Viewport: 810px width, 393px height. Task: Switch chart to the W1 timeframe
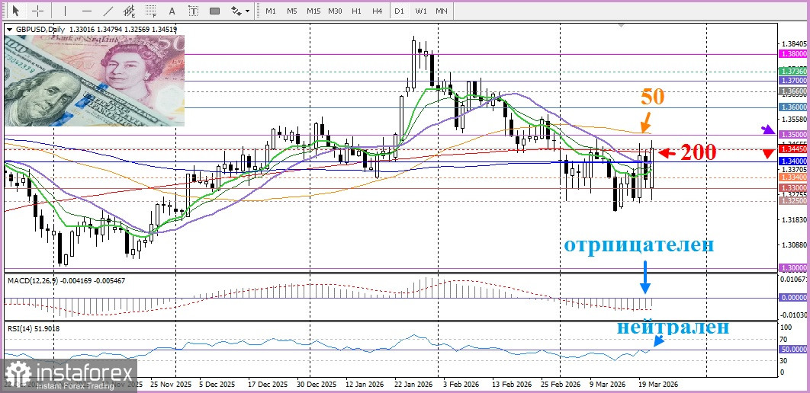[421, 11]
